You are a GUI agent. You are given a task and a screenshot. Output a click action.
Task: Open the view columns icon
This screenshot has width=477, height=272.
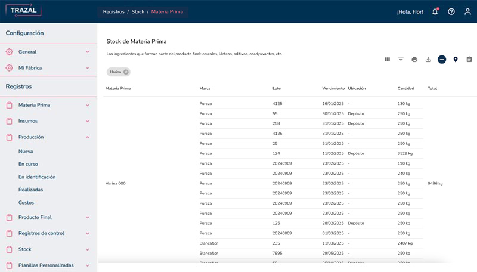point(387,60)
